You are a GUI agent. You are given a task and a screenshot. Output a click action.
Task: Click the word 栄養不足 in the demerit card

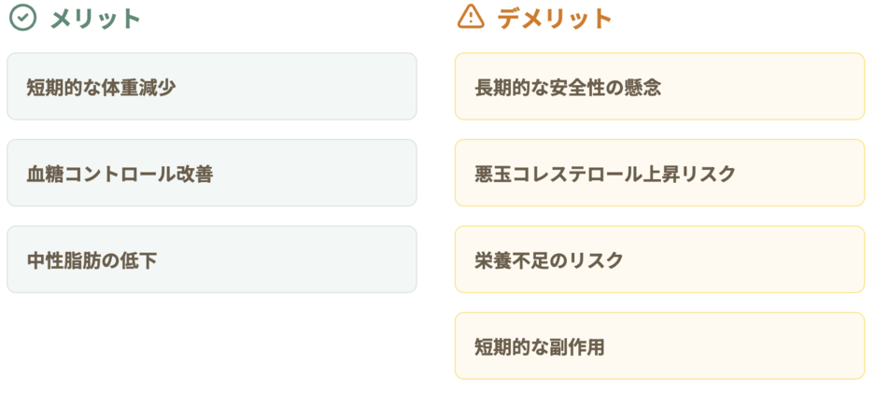[512, 260]
